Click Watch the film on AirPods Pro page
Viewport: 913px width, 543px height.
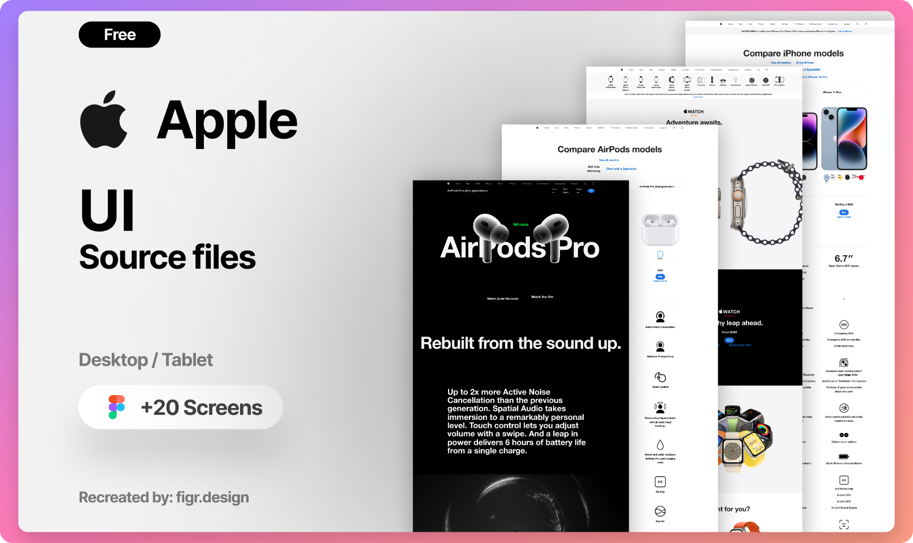point(542,297)
